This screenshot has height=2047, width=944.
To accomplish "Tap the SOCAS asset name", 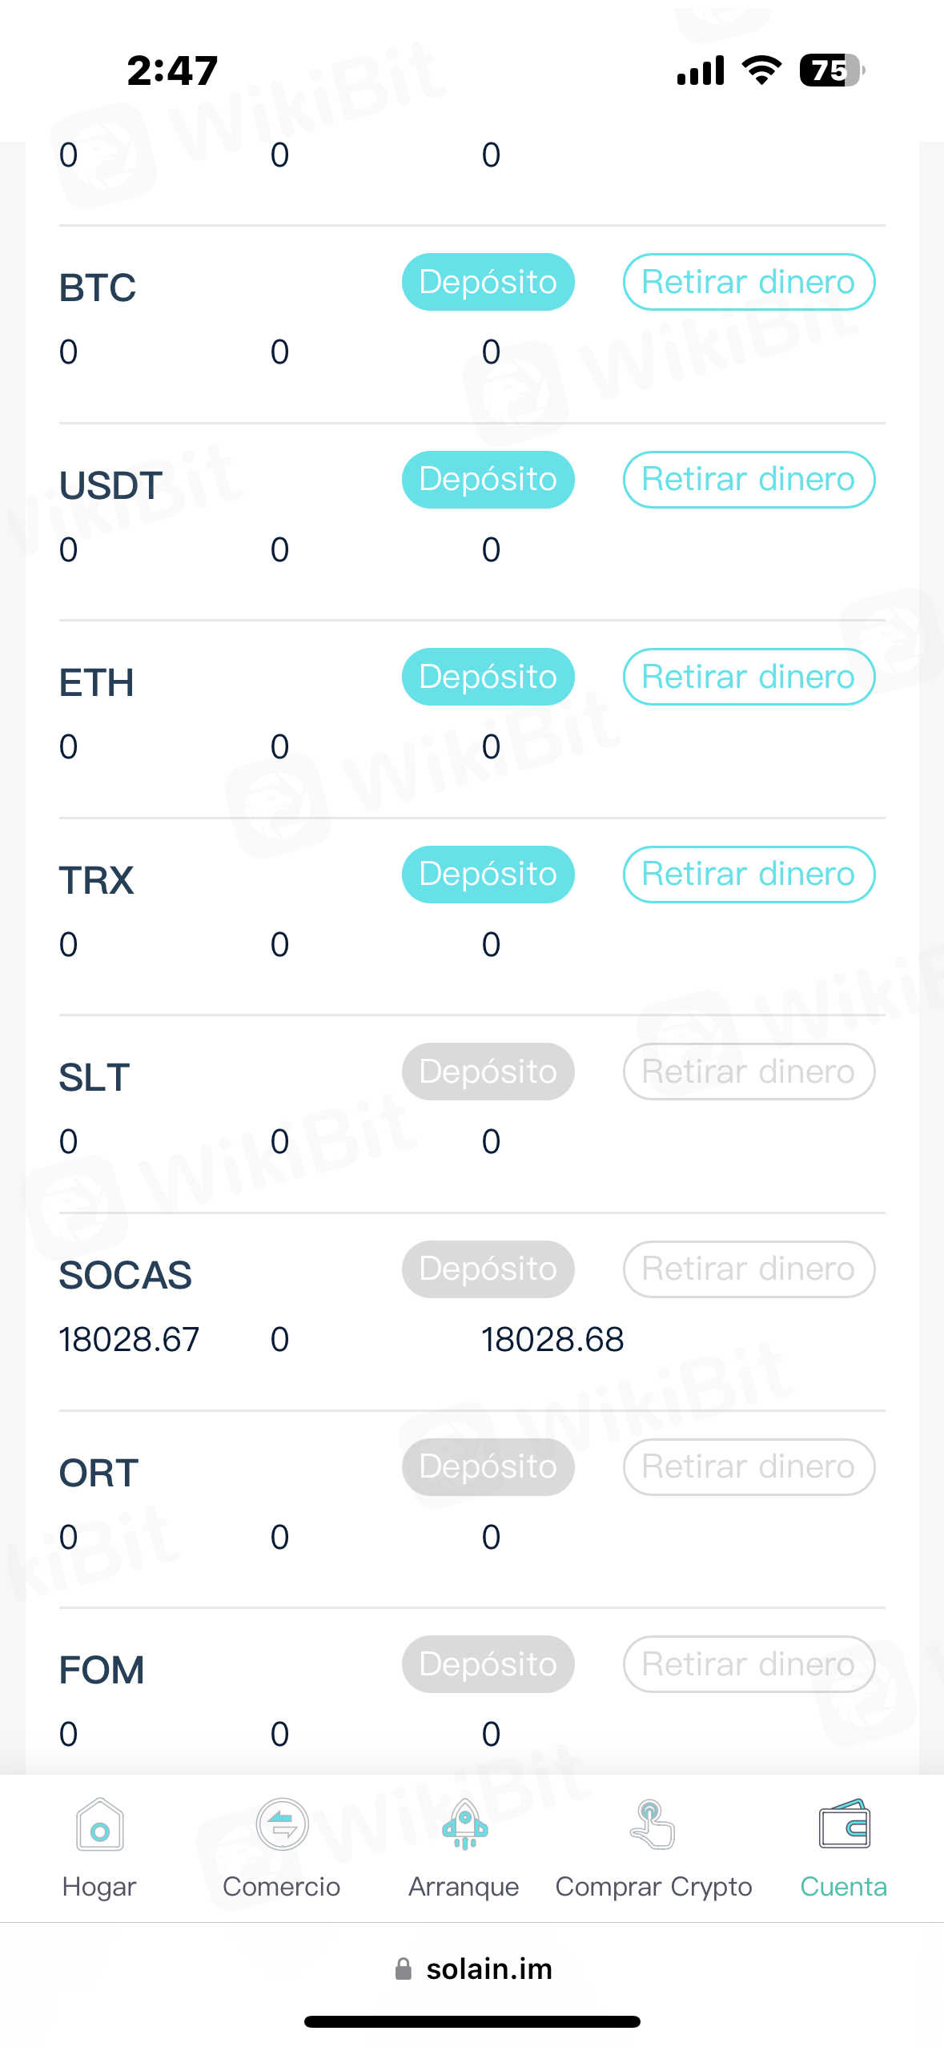I will tap(126, 1275).
